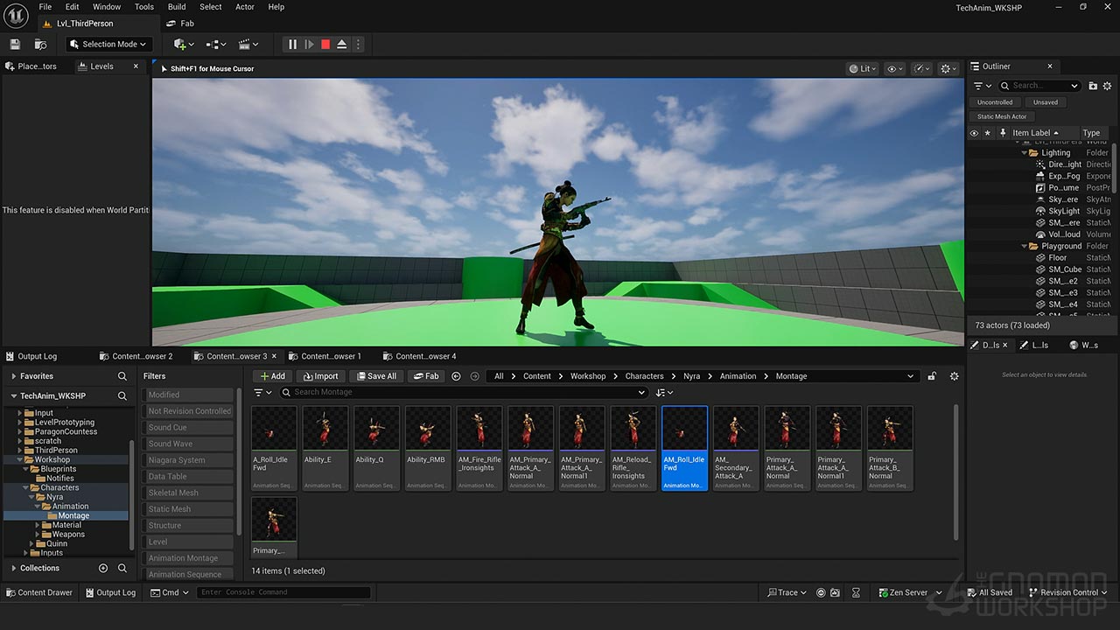Click the Import button

[320, 376]
